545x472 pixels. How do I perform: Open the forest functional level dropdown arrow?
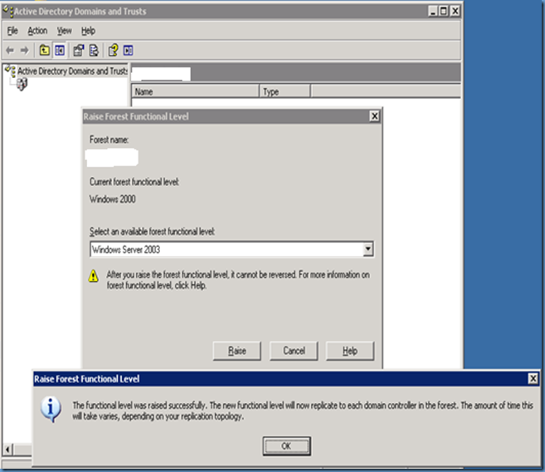(x=367, y=249)
